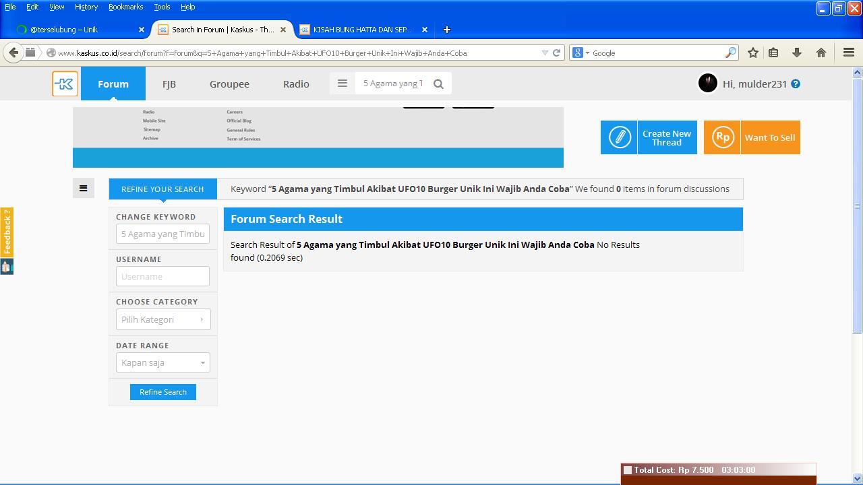863x485 pixels.
Task: Select the Radio navigation tab
Action: [x=296, y=84]
